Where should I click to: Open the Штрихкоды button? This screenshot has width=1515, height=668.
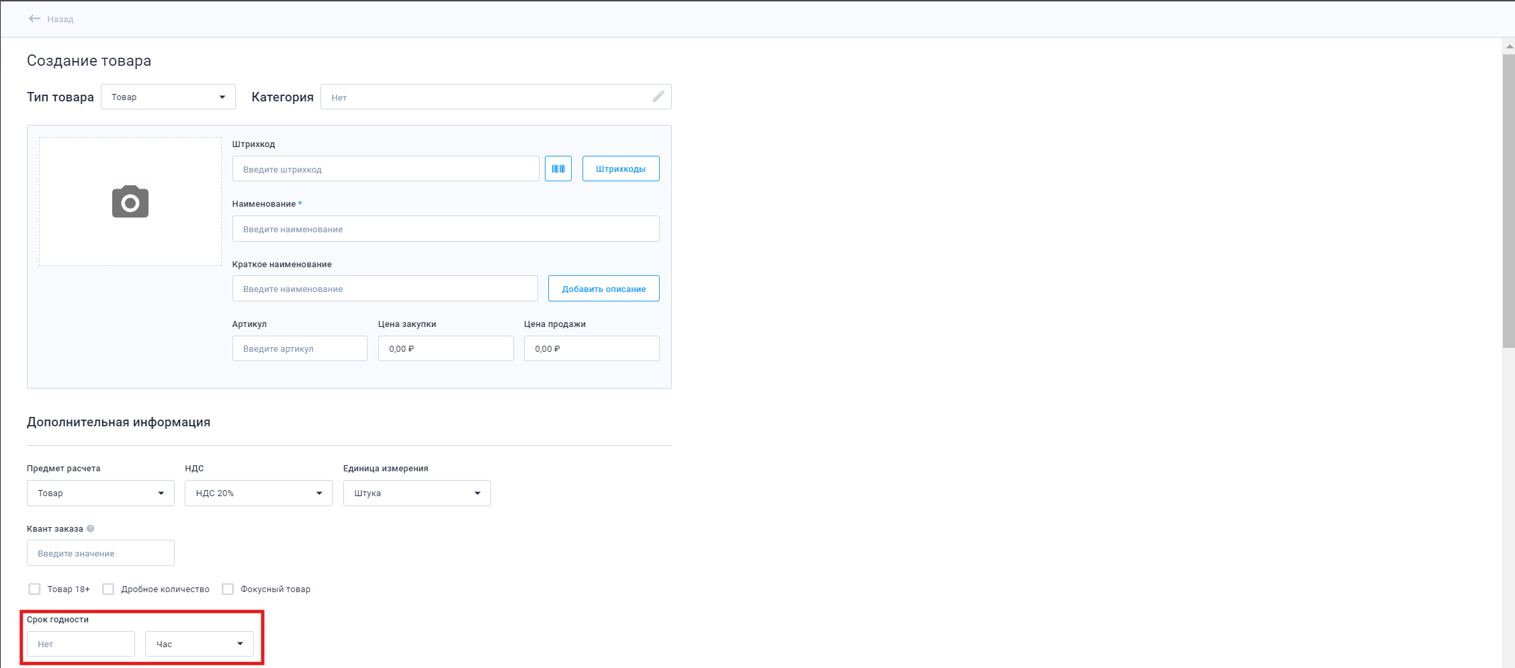(x=621, y=169)
